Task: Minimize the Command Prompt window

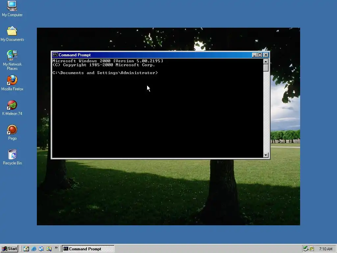Action: [254, 55]
